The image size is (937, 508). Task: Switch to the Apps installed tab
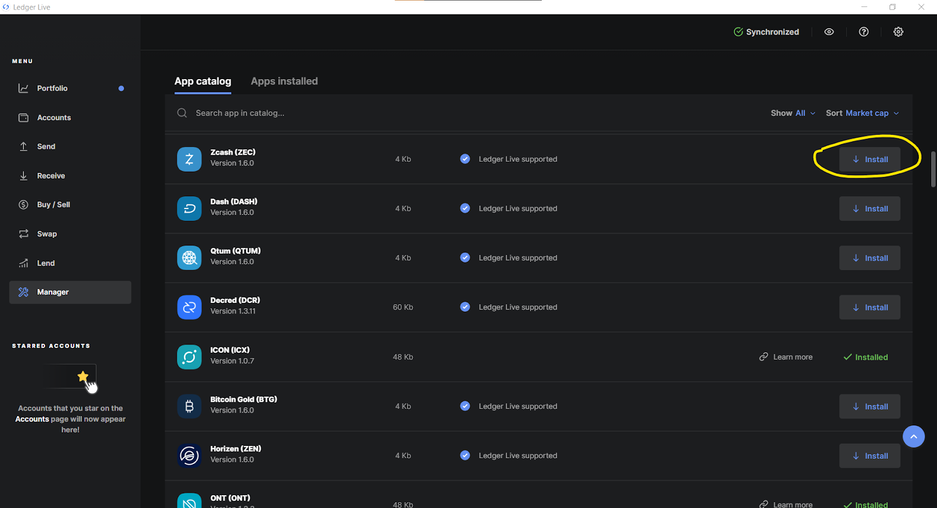[284, 81]
